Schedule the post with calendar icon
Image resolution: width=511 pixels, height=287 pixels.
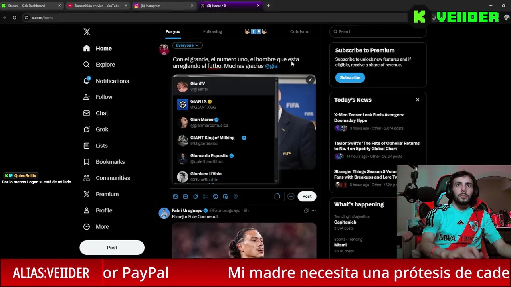[226, 196]
